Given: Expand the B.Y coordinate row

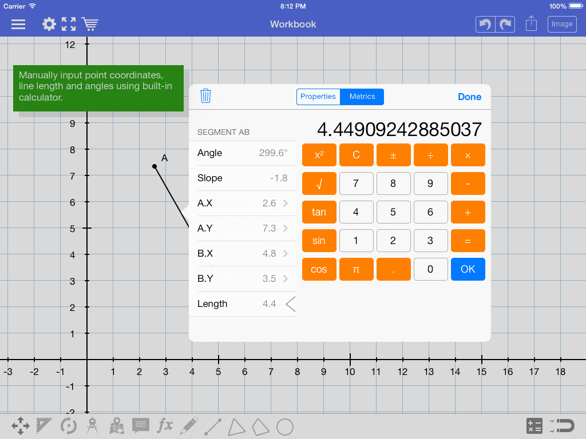Looking at the screenshot, I should click(x=243, y=278).
